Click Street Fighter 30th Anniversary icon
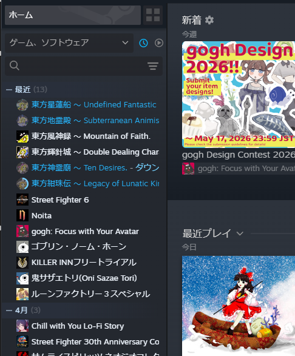The height and width of the screenshot is (356, 295). (x=22, y=341)
